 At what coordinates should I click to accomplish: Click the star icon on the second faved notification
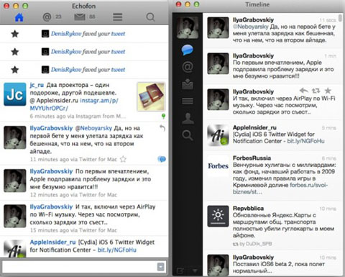pyautogui.click(x=15, y=52)
